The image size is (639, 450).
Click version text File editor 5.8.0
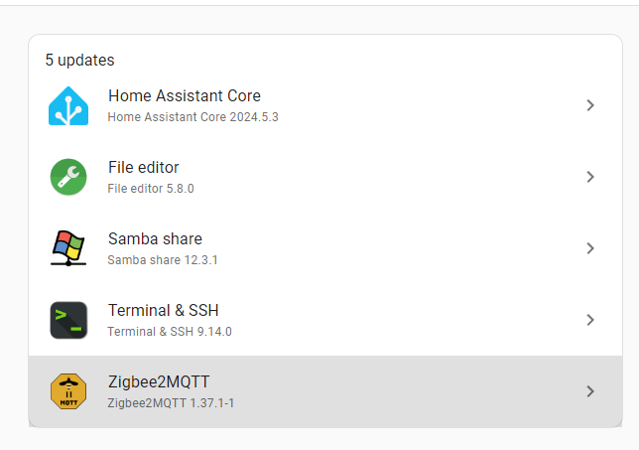151,189
